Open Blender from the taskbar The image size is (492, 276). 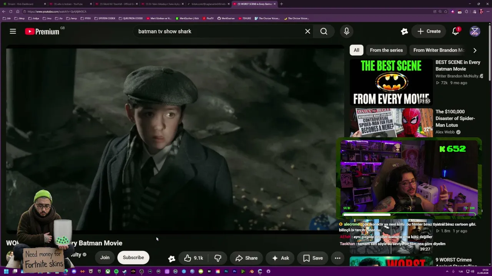(x=251, y=271)
